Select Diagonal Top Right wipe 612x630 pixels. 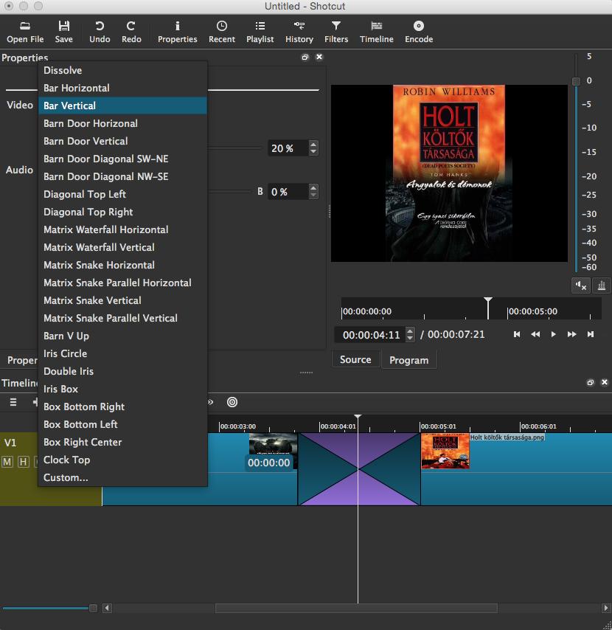(x=123, y=212)
